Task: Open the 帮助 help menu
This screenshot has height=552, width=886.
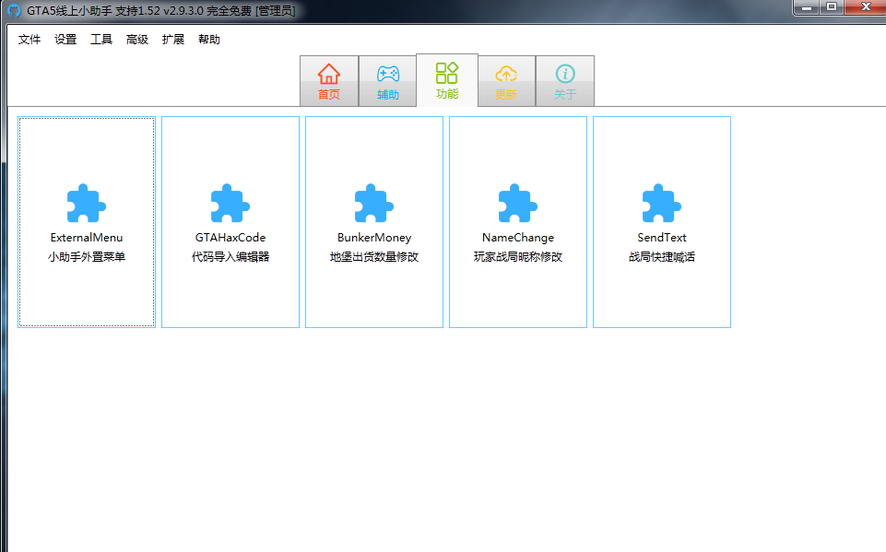Action: pyautogui.click(x=209, y=40)
